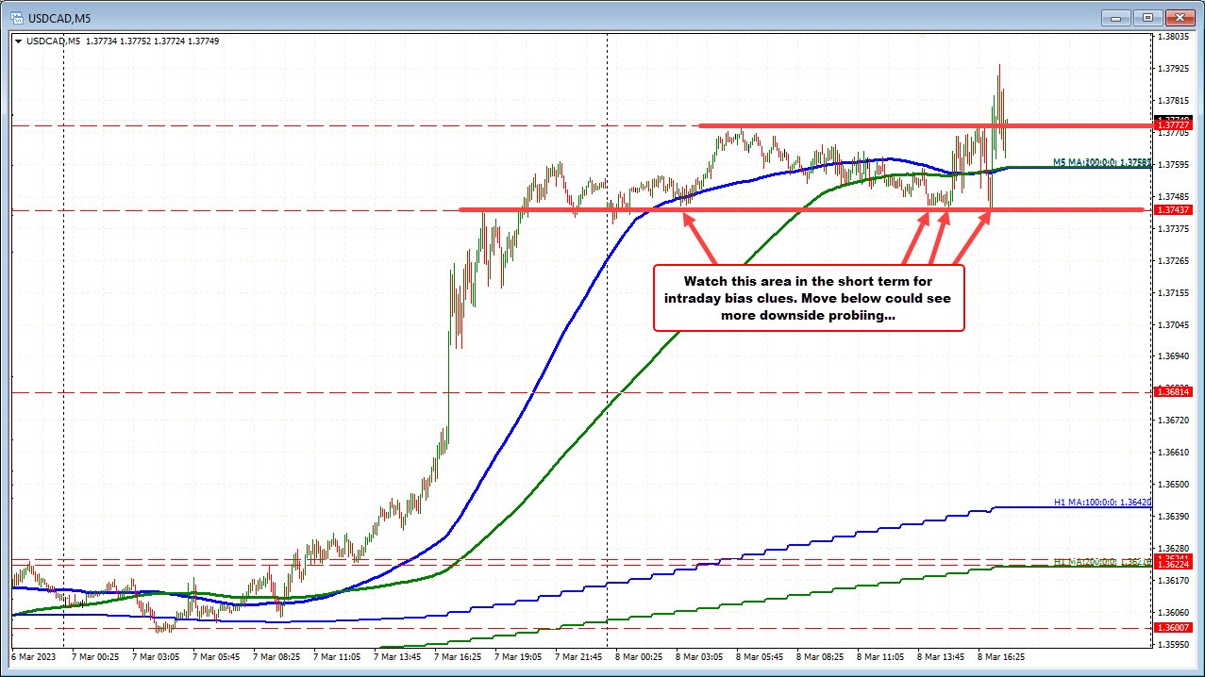
Task: Expand the triangle arrow before USDCAD,M5 header
Action: [19, 41]
